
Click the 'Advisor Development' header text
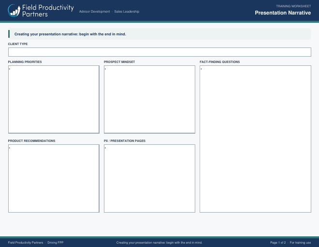click(94, 12)
